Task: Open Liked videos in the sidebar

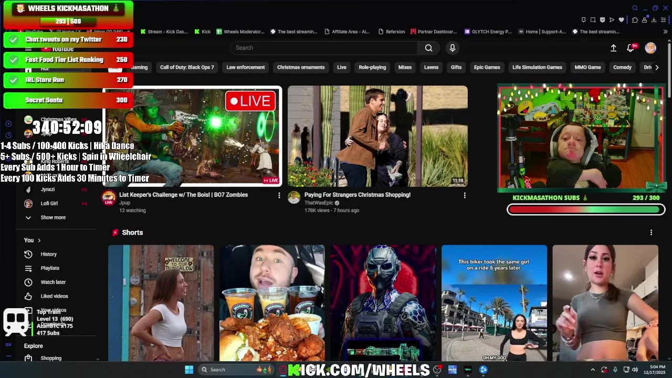Action: coord(54,296)
